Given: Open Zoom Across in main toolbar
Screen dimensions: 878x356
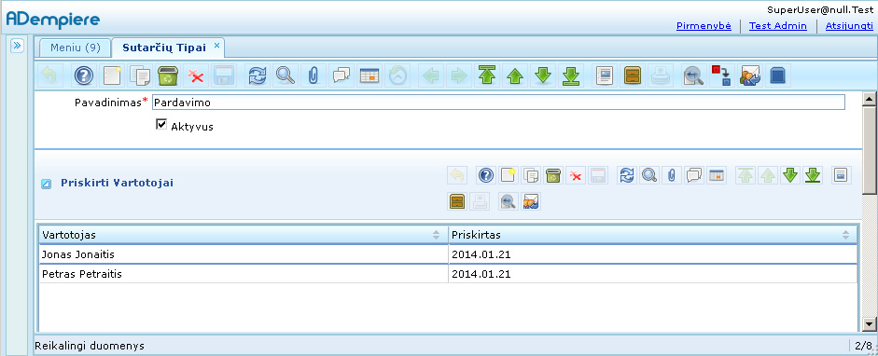Looking at the screenshot, I should point(694,75).
